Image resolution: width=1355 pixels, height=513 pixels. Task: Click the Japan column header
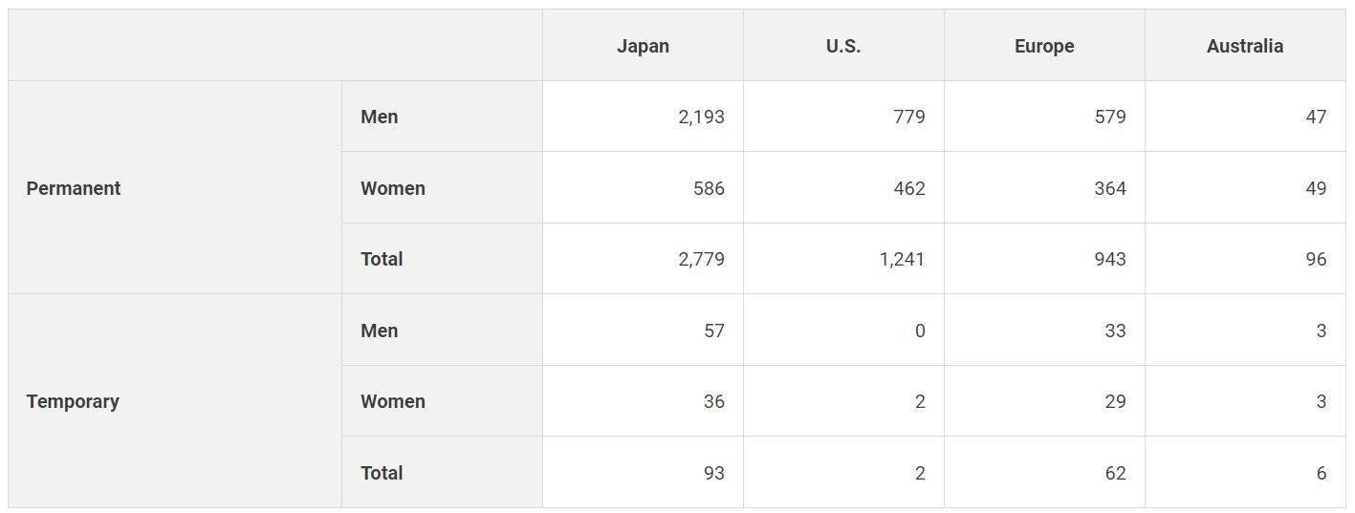coord(643,46)
